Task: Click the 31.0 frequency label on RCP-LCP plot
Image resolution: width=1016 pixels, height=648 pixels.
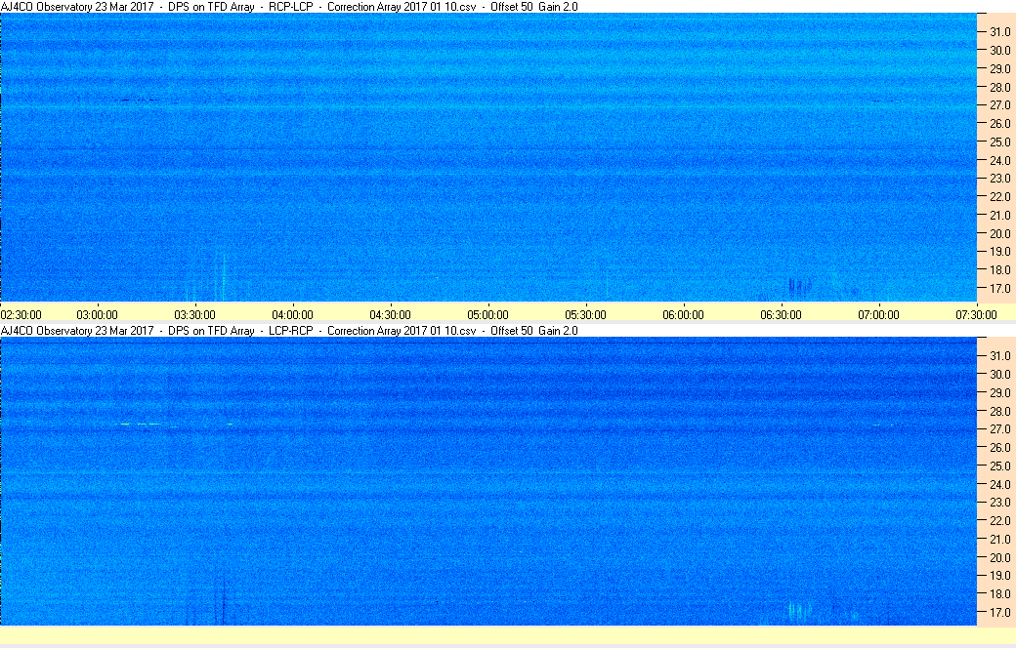Action: click(x=999, y=32)
